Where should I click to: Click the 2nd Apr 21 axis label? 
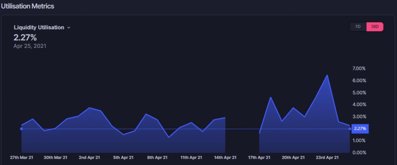(x=89, y=157)
